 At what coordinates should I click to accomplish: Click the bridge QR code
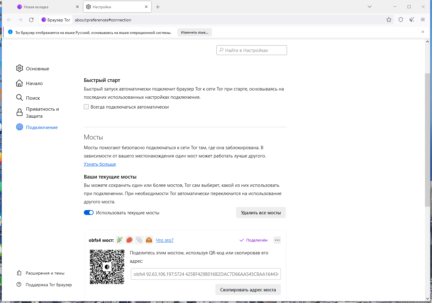point(107,267)
